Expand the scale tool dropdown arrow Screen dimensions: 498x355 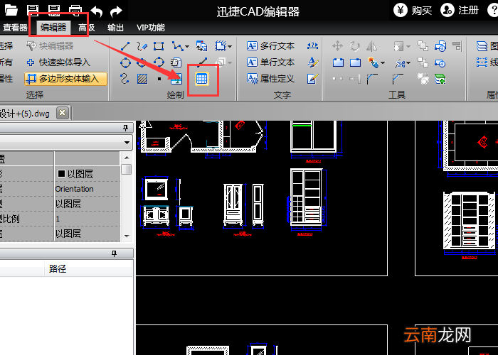408,47
